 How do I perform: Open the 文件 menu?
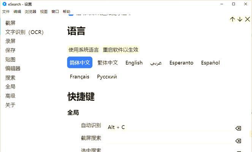[x=6, y=11]
